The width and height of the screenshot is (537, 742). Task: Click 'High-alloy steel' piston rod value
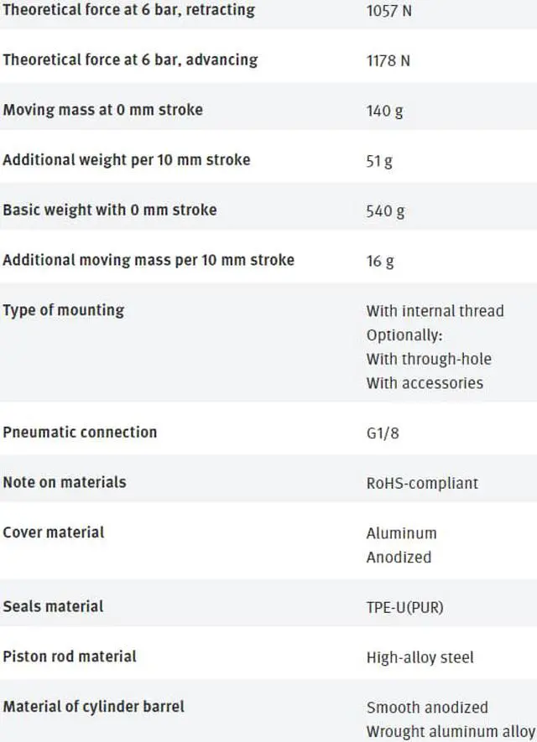tap(420, 657)
